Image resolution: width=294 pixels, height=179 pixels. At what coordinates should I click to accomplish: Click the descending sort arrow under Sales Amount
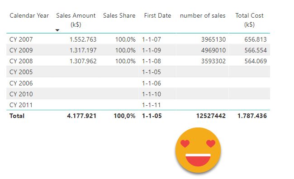pos(57,30)
